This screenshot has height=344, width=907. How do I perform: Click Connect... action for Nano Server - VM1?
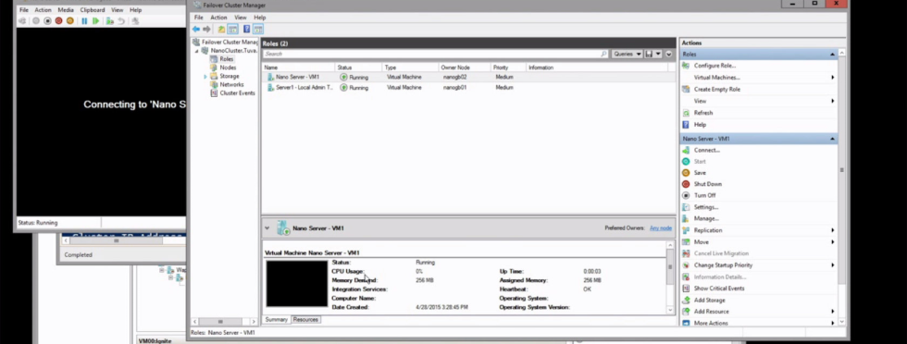[707, 150]
